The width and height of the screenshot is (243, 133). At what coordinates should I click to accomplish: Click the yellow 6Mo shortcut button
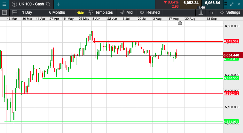coord(81,12)
